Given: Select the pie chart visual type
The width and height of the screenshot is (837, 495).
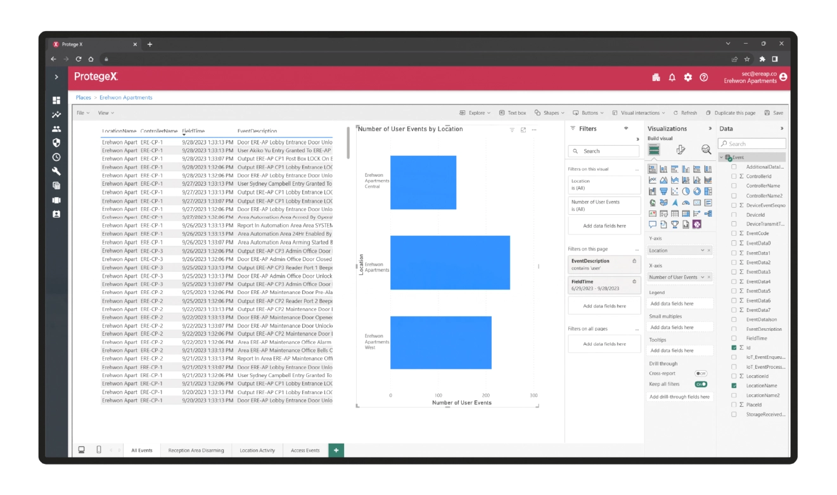Looking at the screenshot, I should point(686,191).
